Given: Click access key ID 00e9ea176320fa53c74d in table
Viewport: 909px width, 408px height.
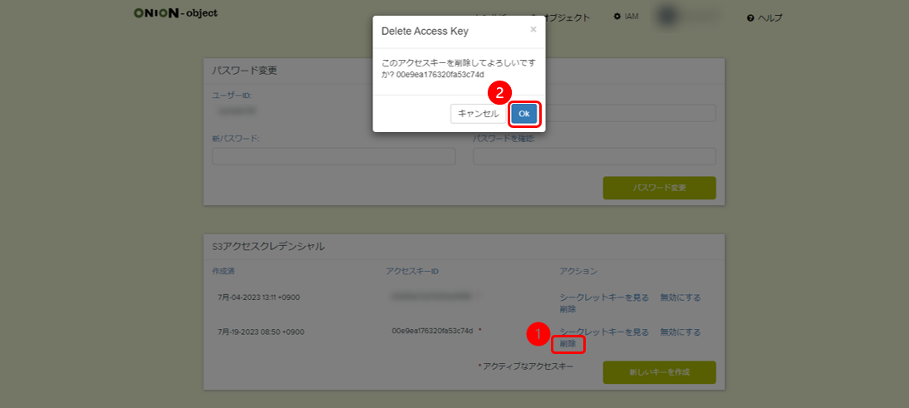Looking at the screenshot, I should click(432, 331).
